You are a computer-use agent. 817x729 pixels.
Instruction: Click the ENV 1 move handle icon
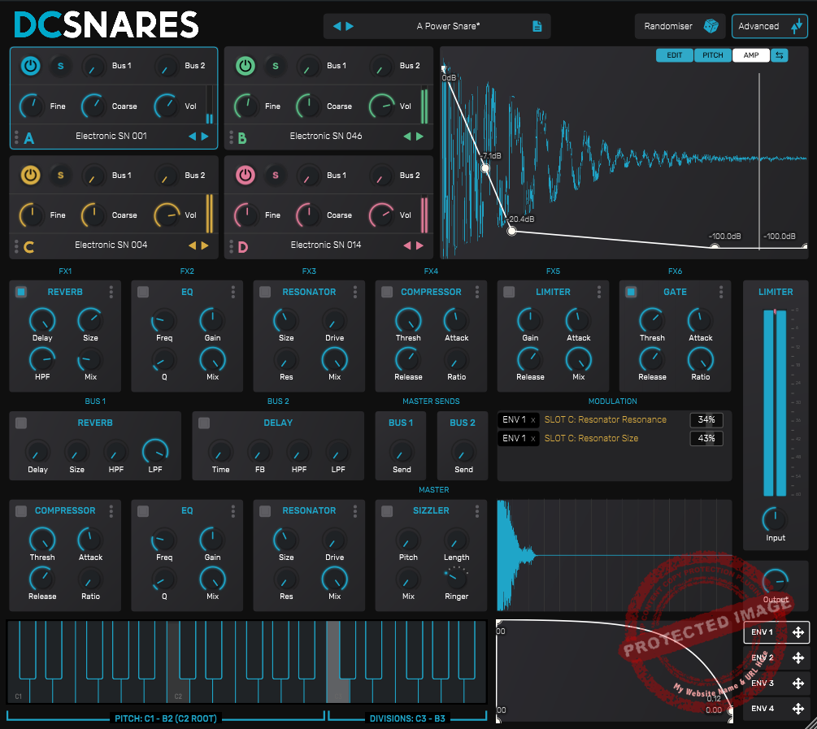pyautogui.click(x=797, y=632)
